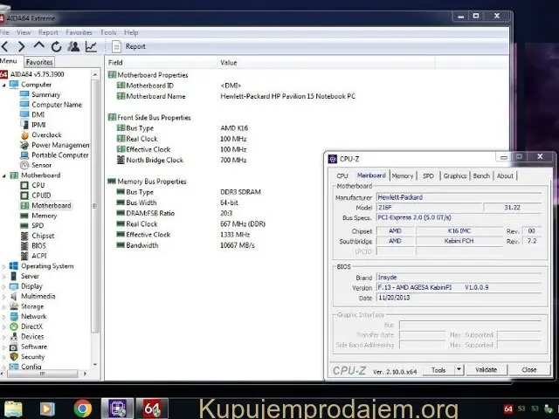Open Chrome from the taskbar
Viewport: 559px width, 419px height.
click(83, 408)
